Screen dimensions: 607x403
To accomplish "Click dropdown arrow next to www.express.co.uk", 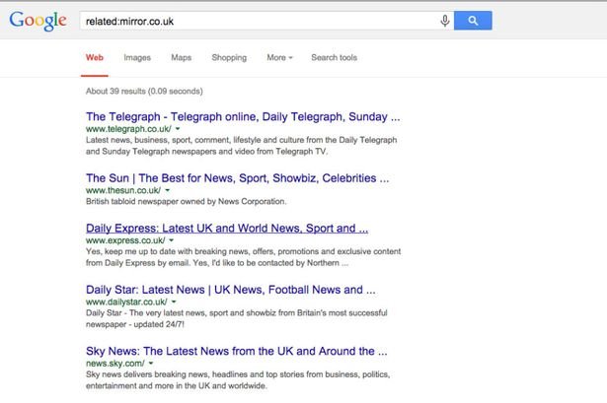I will (x=172, y=240).
